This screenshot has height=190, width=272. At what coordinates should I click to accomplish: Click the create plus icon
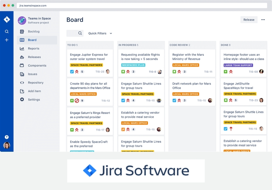coord(7,40)
